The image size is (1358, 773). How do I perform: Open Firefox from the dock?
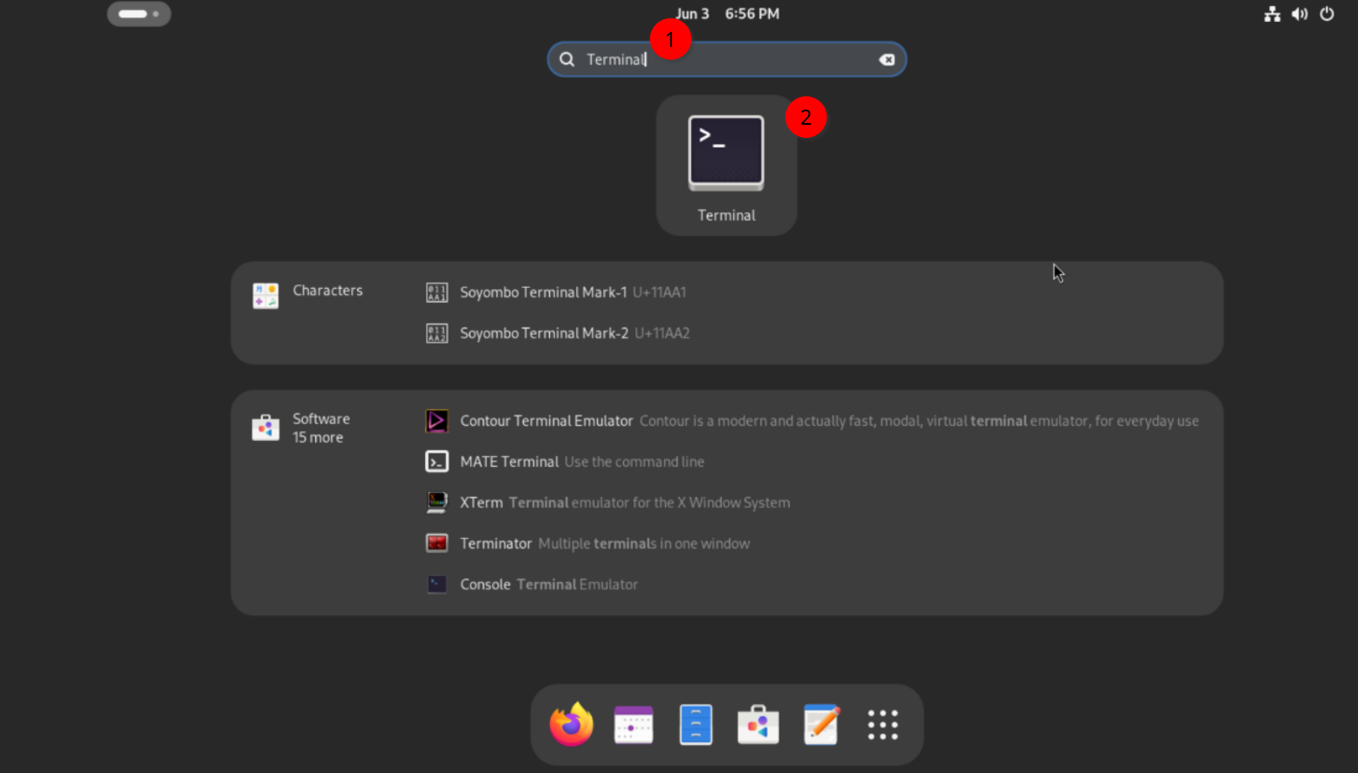(x=572, y=724)
